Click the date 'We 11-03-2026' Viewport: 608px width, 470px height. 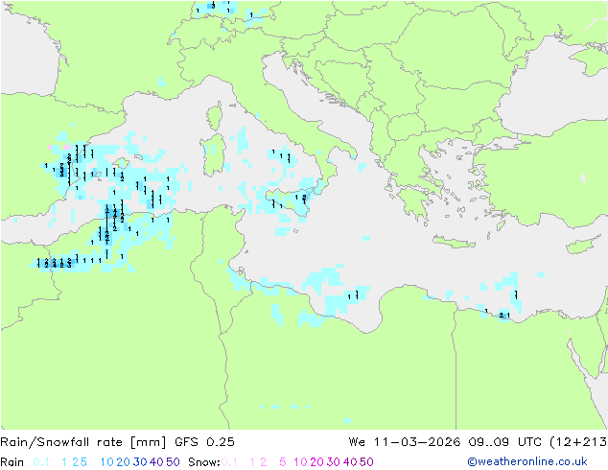405,442
